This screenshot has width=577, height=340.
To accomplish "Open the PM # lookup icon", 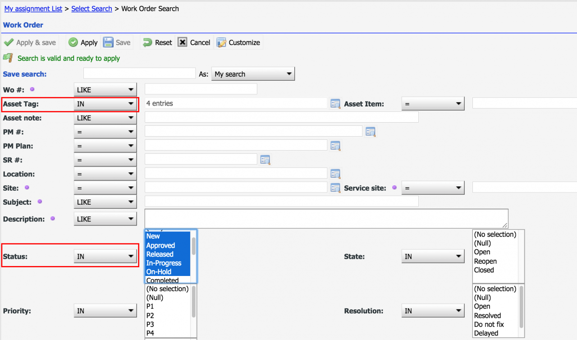I will pos(370,132).
